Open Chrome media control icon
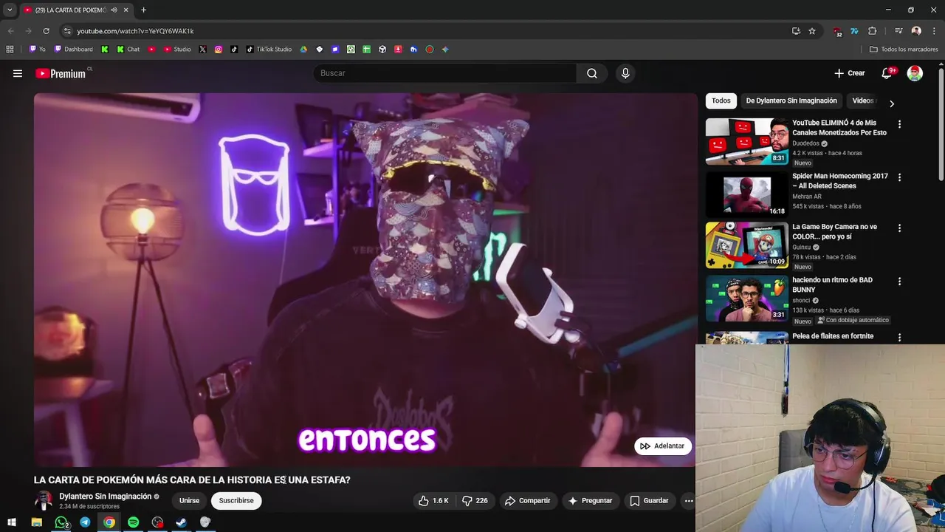The width and height of the screenshot is (945, 532). click(898, 31)
